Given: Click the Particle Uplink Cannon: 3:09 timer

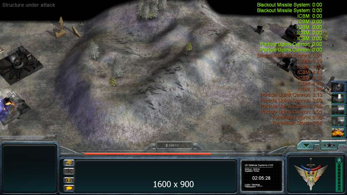Looking at the screenshot, I should click(291, 100).
